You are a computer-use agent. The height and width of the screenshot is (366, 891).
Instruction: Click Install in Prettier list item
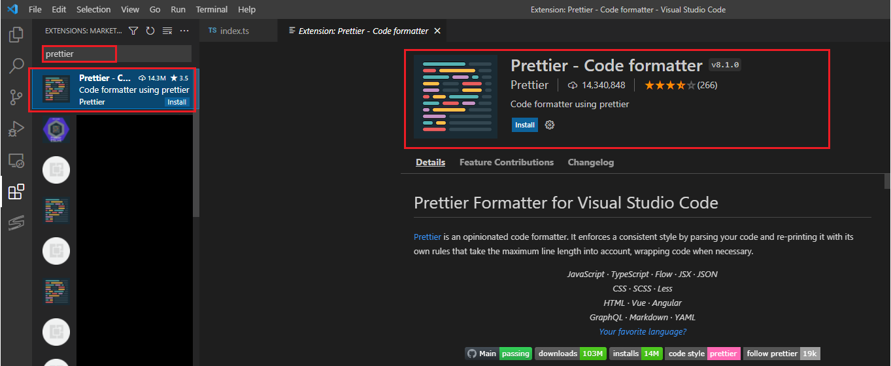point(177,102)
